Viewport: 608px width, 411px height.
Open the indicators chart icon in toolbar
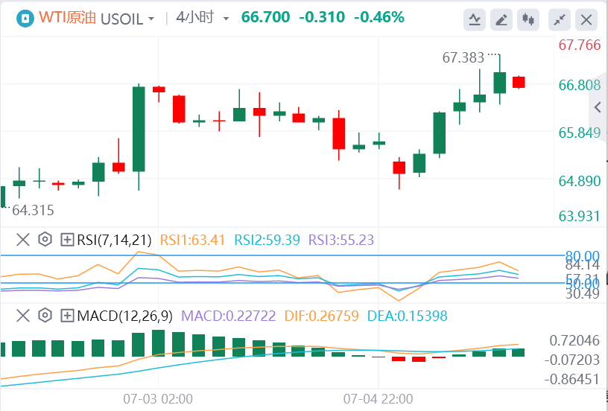pyautogui.click(x=474, y=19)
